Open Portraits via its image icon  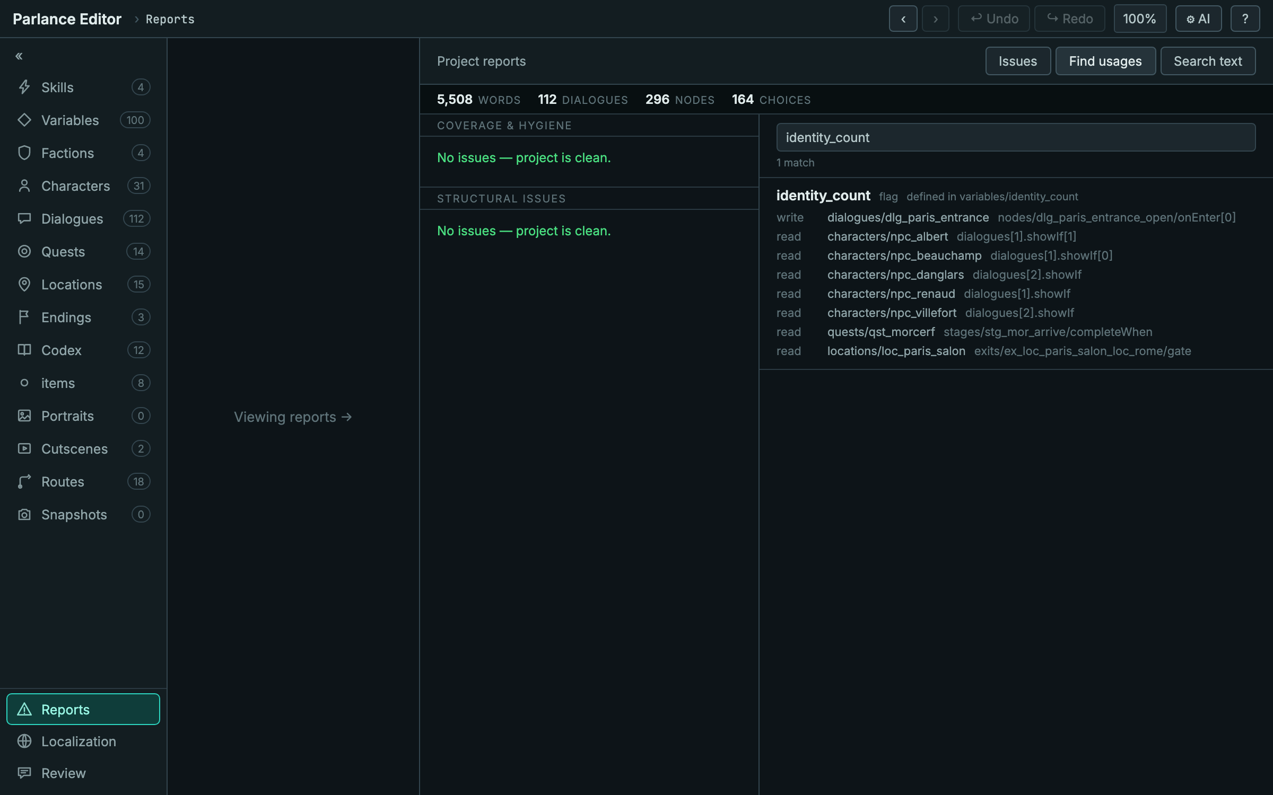24,416
